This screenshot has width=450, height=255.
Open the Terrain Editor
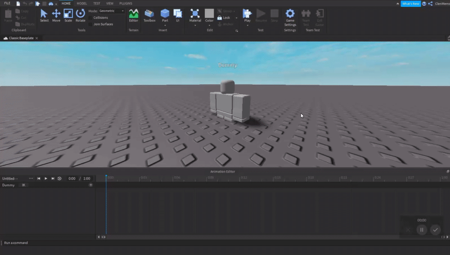134,15
